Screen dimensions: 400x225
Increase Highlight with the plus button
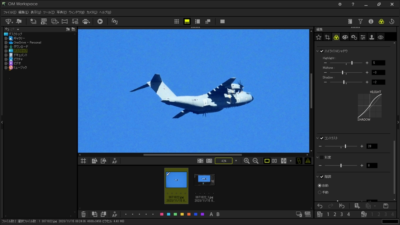tap(367, 63)
